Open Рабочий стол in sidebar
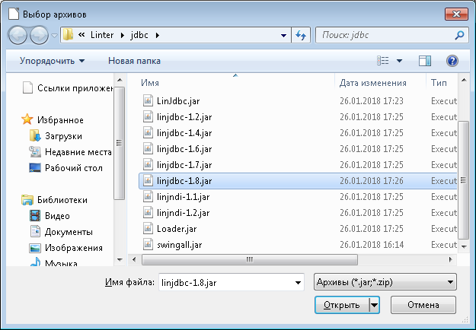The height and width of the screenshot is (330, 476). pos(74,167)
